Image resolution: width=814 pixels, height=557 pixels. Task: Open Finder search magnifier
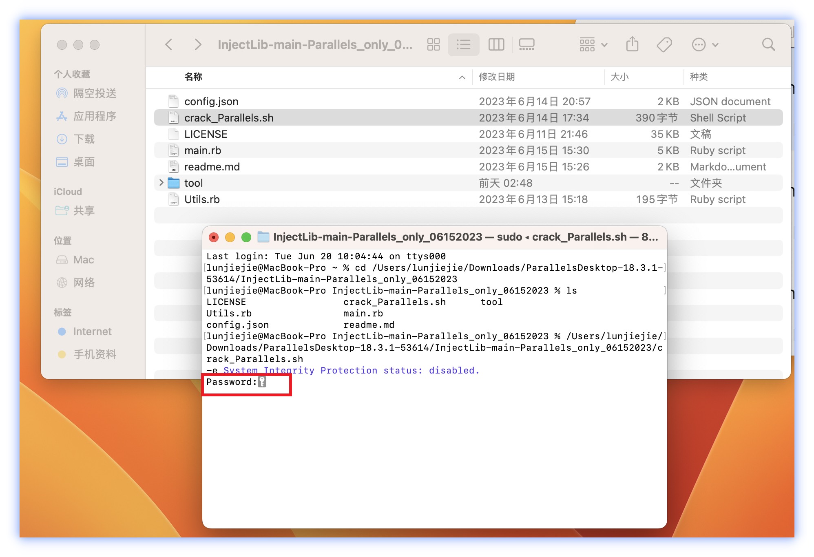point(768,44)
